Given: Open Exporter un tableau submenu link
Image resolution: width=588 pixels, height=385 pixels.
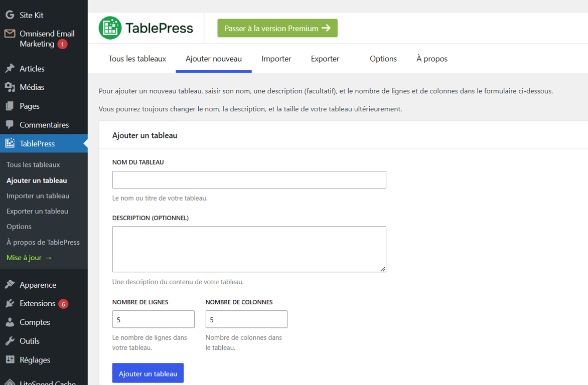Looking at the screenshot, I should pyautogui.click(x=38, y=211).
